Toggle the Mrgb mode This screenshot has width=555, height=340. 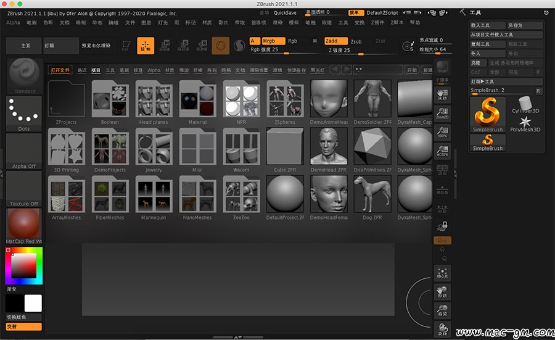(x=273, y=41)
